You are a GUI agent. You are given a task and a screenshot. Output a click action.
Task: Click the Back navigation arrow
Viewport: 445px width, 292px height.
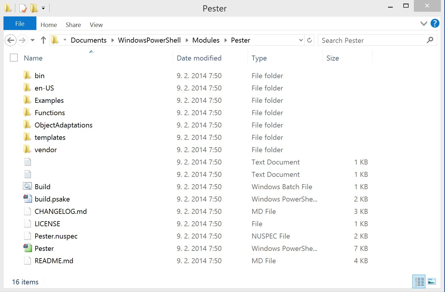(x=11, y=40)
